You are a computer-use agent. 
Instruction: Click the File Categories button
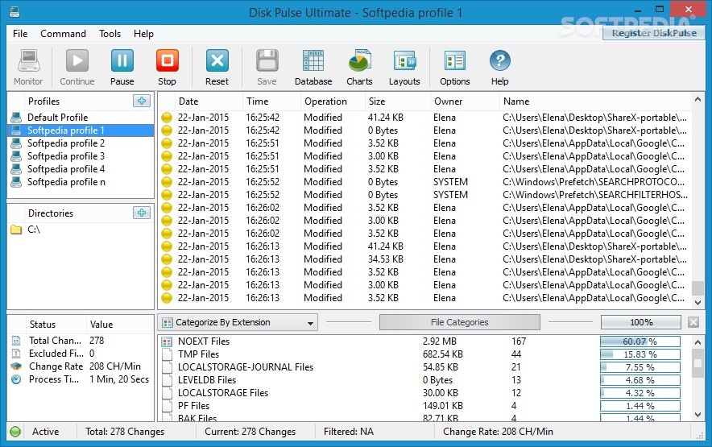tap(460, 322)
